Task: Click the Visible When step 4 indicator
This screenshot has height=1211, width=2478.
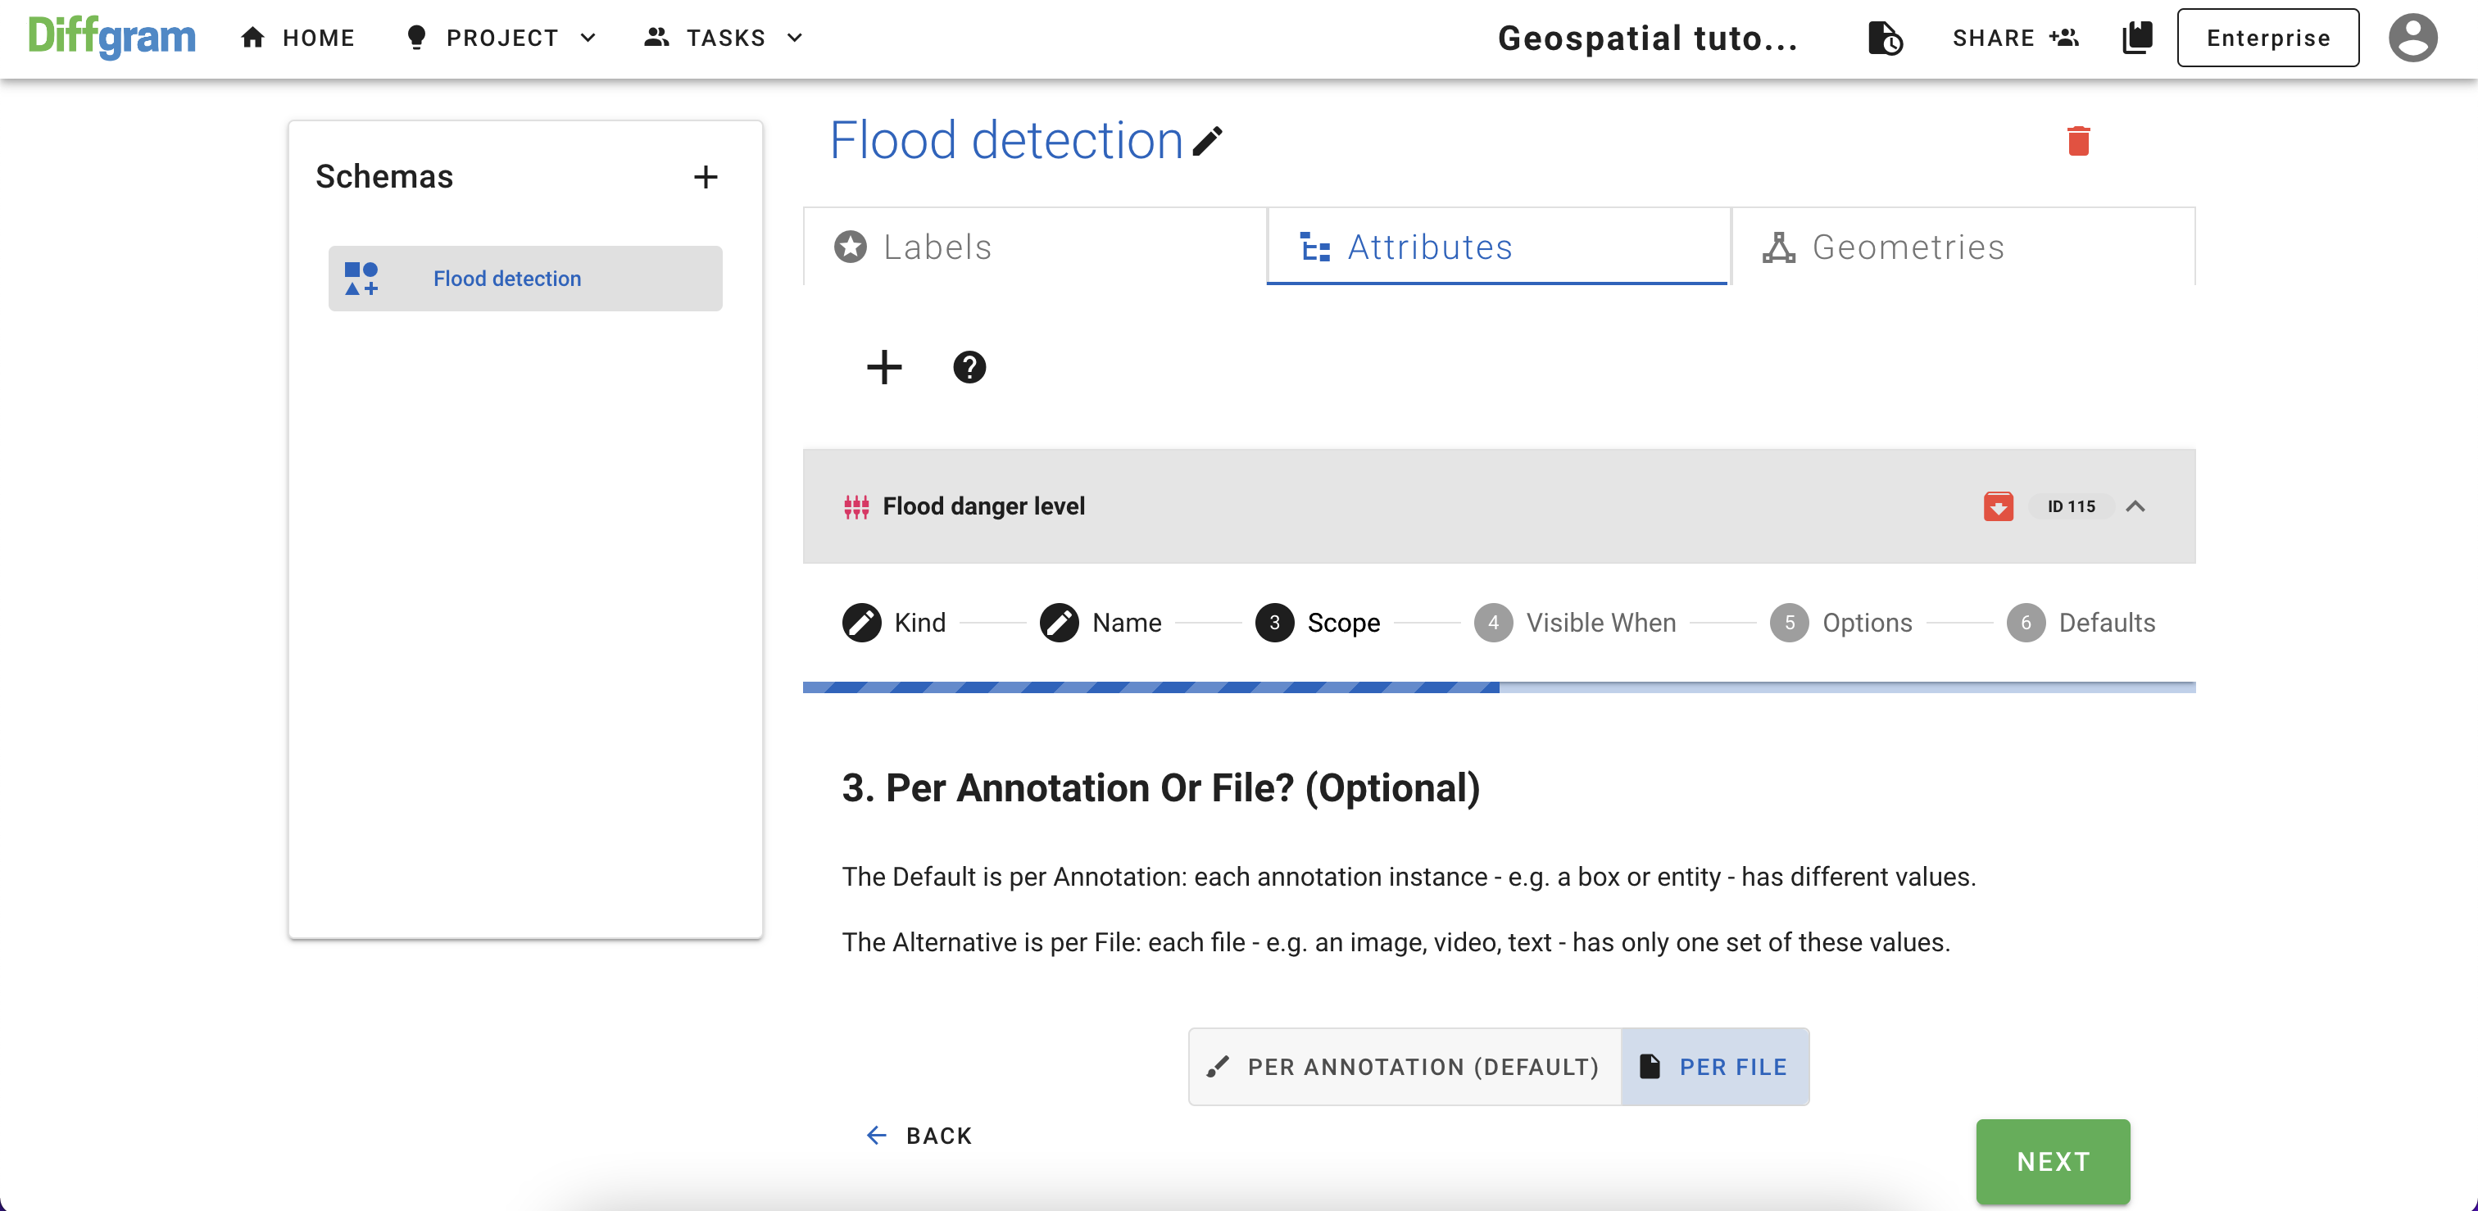Action: (1493, 621)
